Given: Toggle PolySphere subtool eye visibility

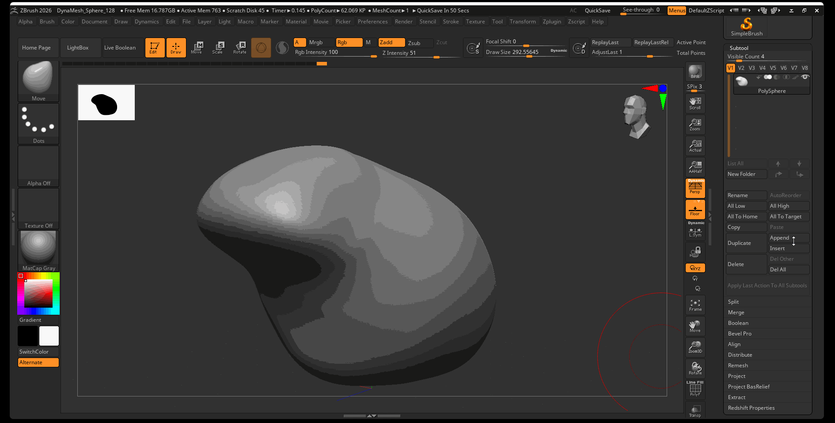Looking at the screenshot, I should tap(805, 77).
